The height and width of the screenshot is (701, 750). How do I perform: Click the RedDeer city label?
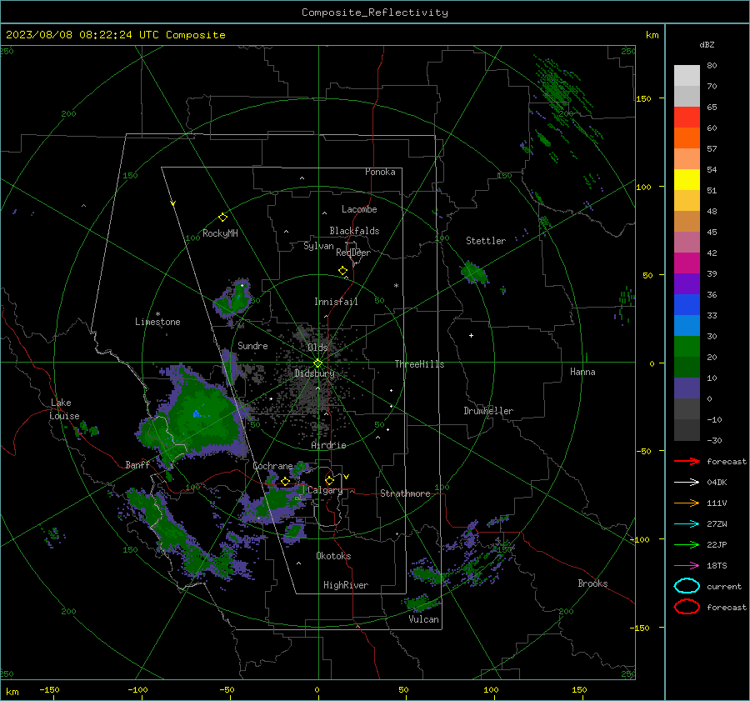tap(353, 253)
